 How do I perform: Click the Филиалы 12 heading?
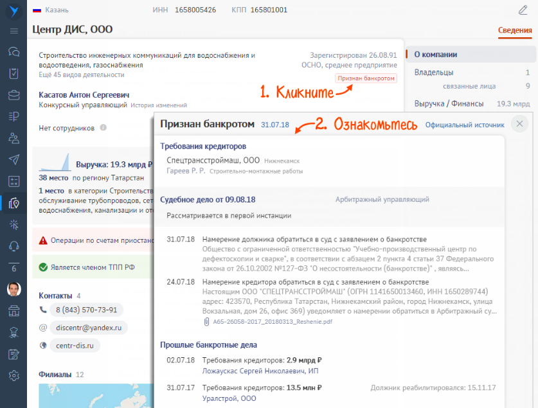point(61,375)
